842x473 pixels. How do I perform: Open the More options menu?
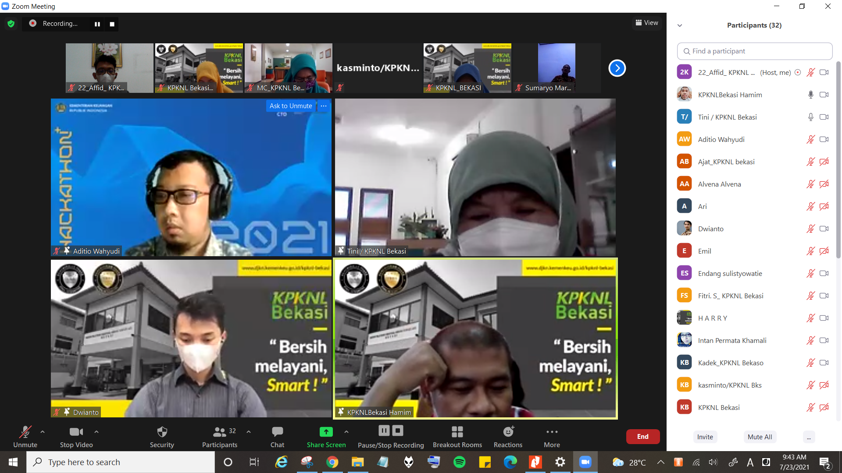[552, 432]
